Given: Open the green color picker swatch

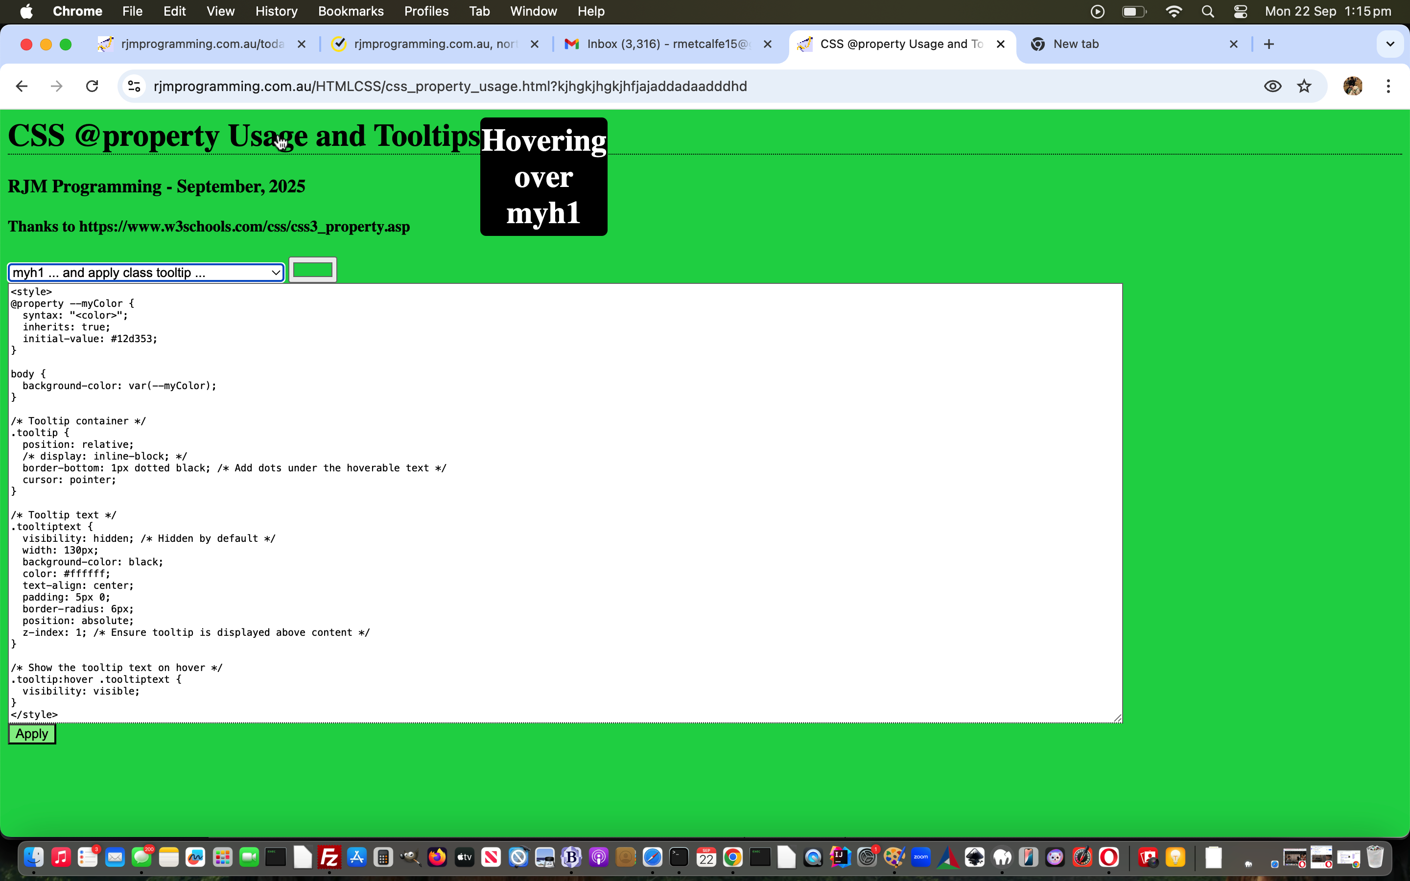Looking at the screenshot, I should coord(313,270).
